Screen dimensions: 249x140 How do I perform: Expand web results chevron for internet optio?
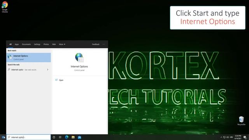tap(47, 70)
